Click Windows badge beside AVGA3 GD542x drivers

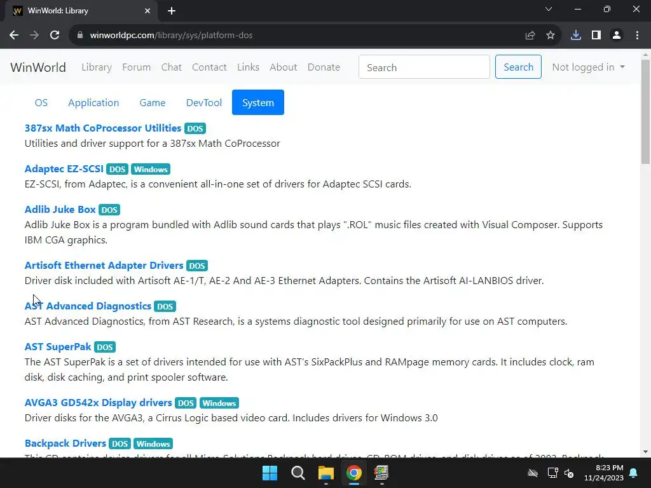[x=219, y=403]
